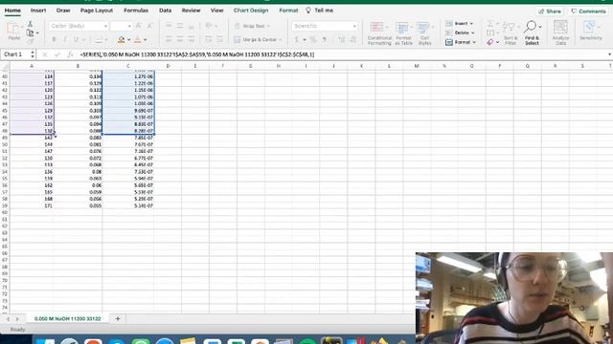613x344 pixels.
Task: Switch to the Insert tab
Action: (38, 11)
